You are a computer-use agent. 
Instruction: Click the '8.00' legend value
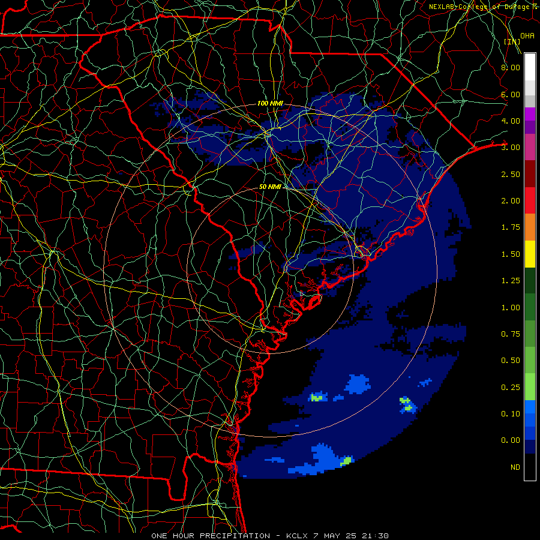tap(511, 67)
